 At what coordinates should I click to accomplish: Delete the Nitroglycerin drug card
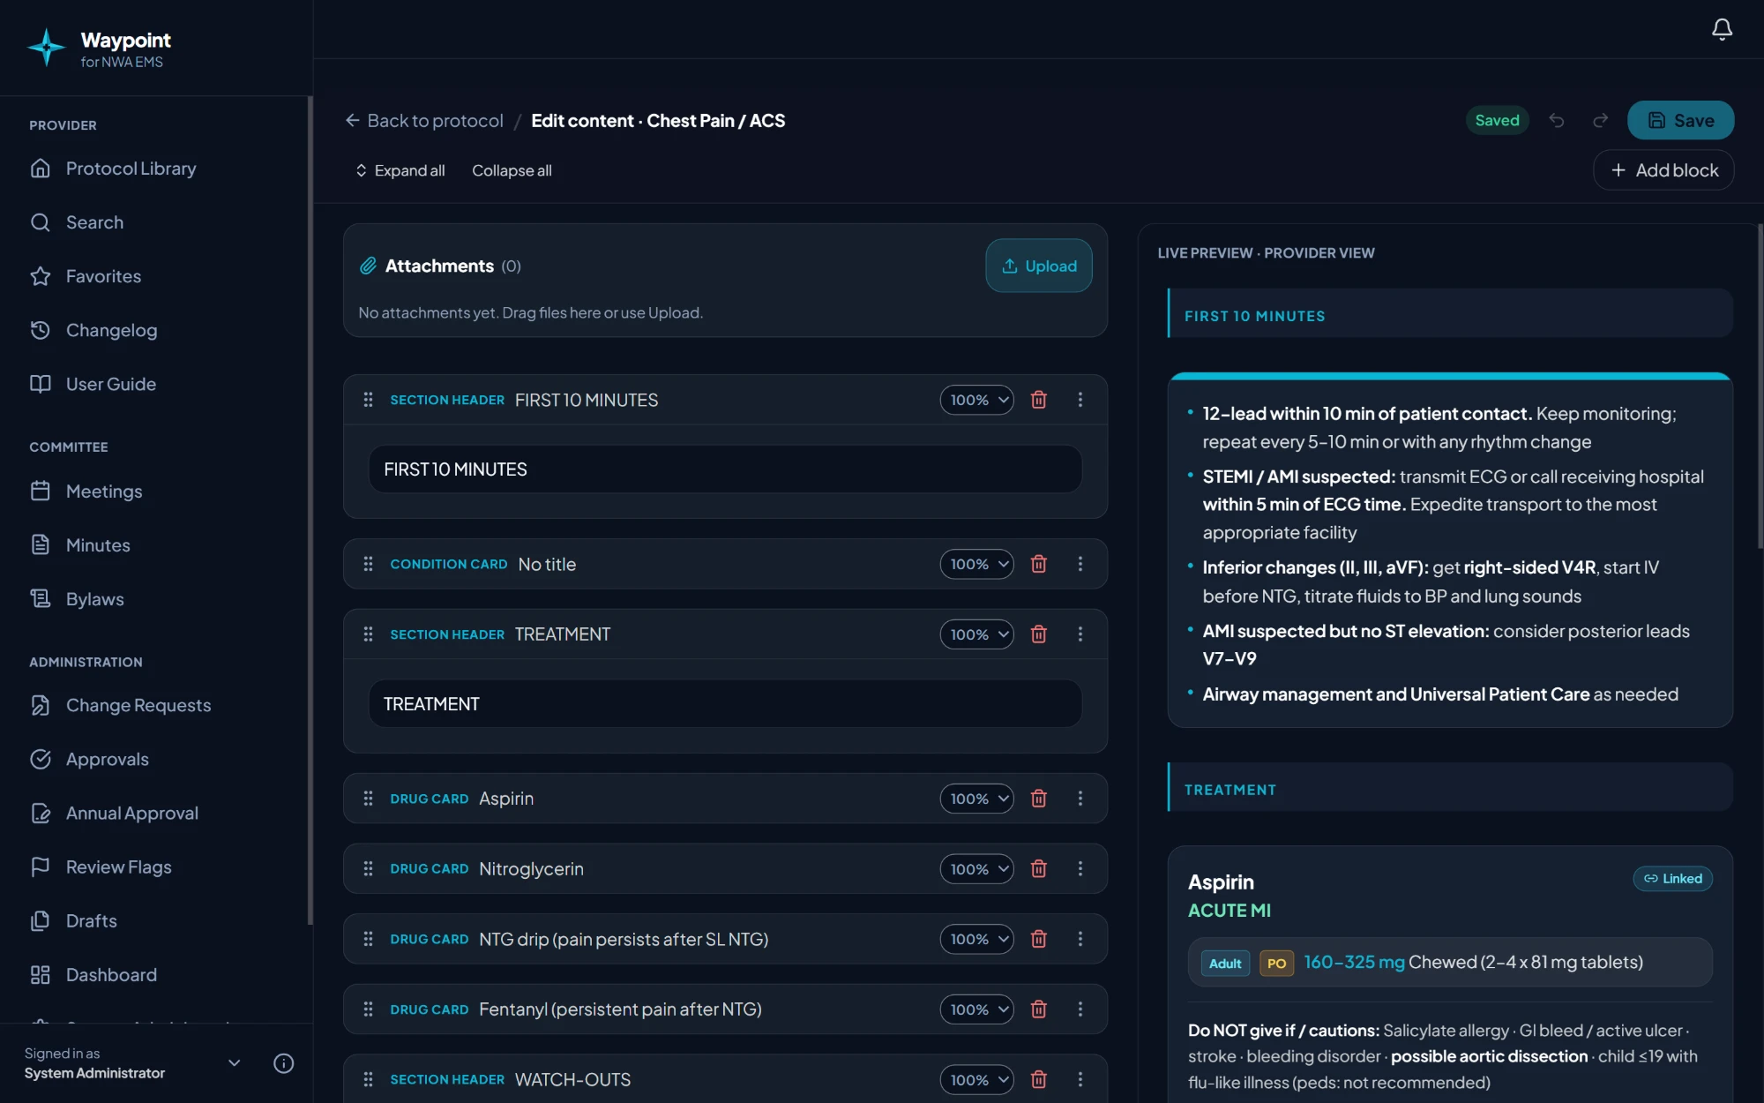click(x=1039, y=869)
